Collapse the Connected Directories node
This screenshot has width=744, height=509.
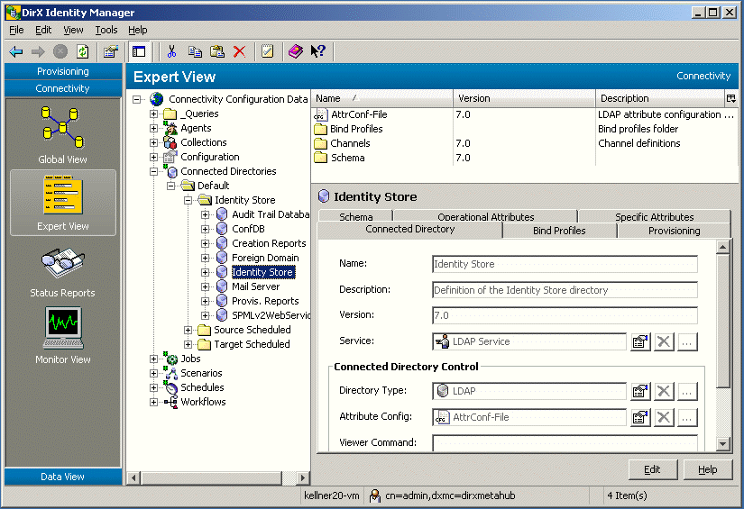pyautogui.click(x=154, y=171)
